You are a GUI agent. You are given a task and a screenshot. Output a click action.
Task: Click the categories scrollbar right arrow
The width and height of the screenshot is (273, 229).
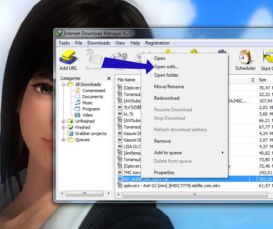point(109,193)
